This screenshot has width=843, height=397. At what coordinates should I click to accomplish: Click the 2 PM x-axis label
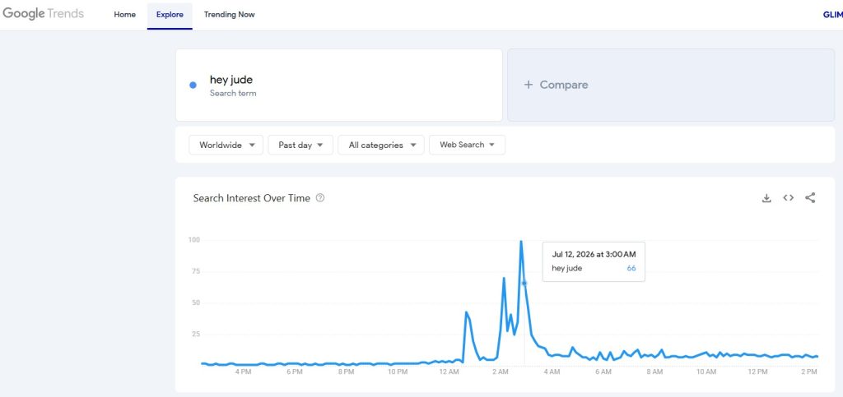tap(809, 372)
